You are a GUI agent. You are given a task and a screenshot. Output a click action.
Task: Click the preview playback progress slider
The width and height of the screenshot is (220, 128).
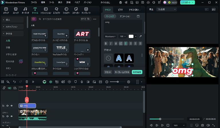tap(166, 119)
